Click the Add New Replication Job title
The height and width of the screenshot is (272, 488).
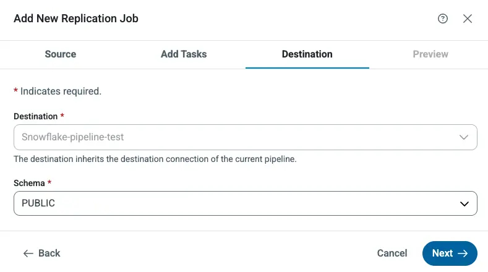pos(76,19)
